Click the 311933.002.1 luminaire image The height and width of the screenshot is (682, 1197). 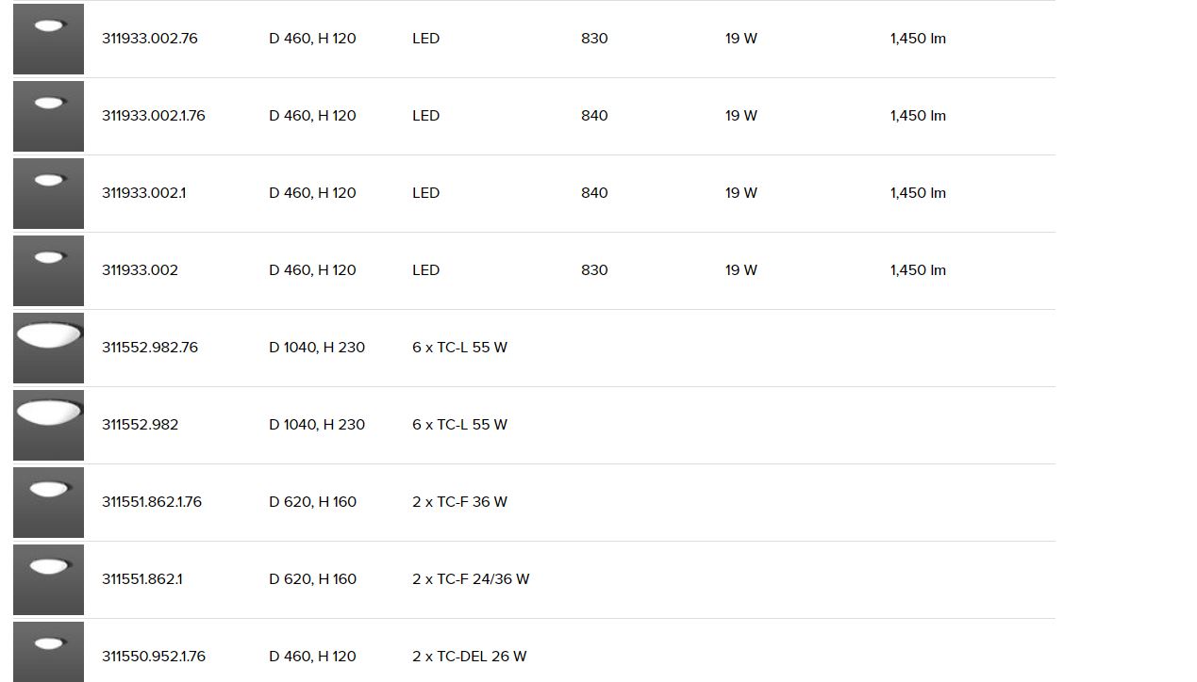(x=48, y=193)
